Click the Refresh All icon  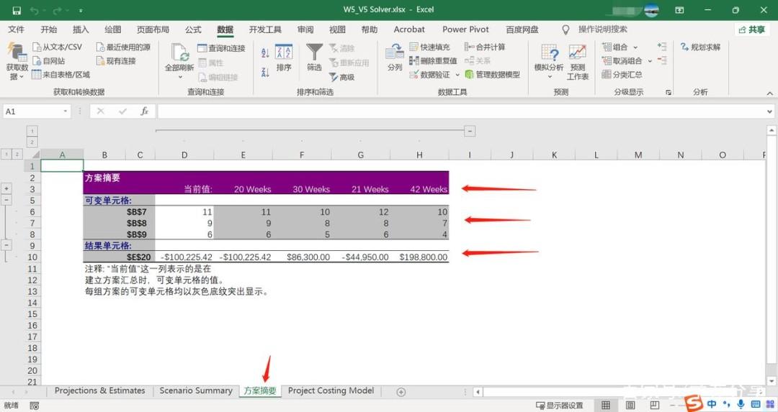[180, 52]
